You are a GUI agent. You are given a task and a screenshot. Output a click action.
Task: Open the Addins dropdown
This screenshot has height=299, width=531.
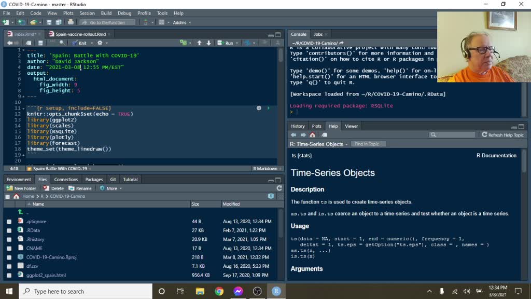click(182, 22)
